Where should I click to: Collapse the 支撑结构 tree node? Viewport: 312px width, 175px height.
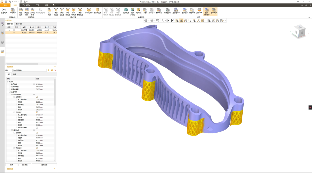[10, 92]
